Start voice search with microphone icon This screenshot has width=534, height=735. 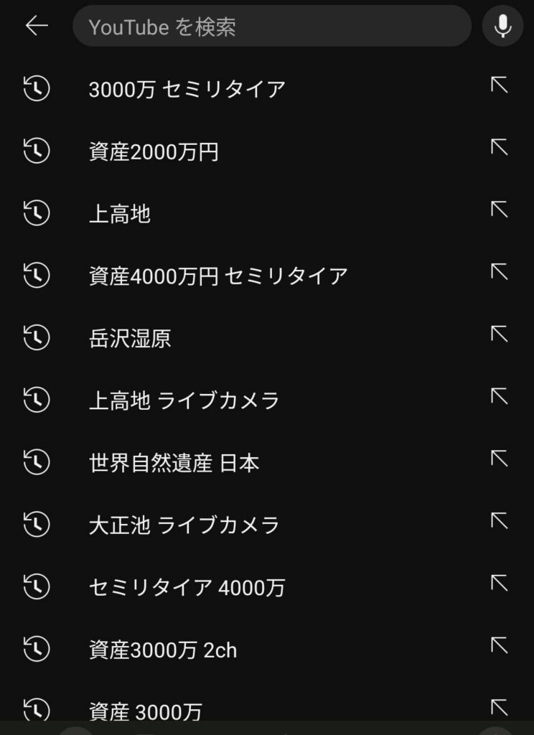click(502, 27)
